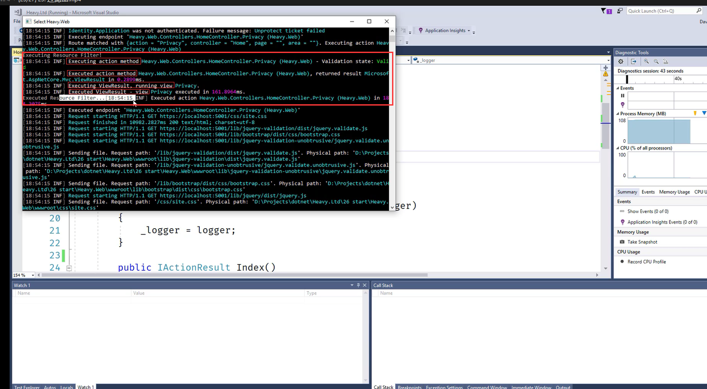Click the warning triangle in editor margin
The width and height of the screenshot is (707, 389).
(x=605, y=74)
